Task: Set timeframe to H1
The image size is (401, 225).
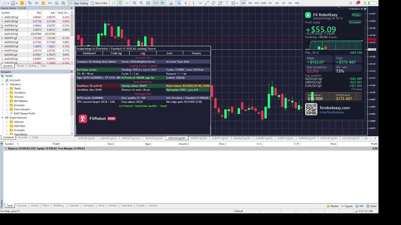Action: pos(270,3)
